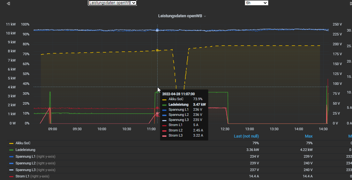
Task: Show only Spannung L2 series via legend label
Action: point(25,163)
